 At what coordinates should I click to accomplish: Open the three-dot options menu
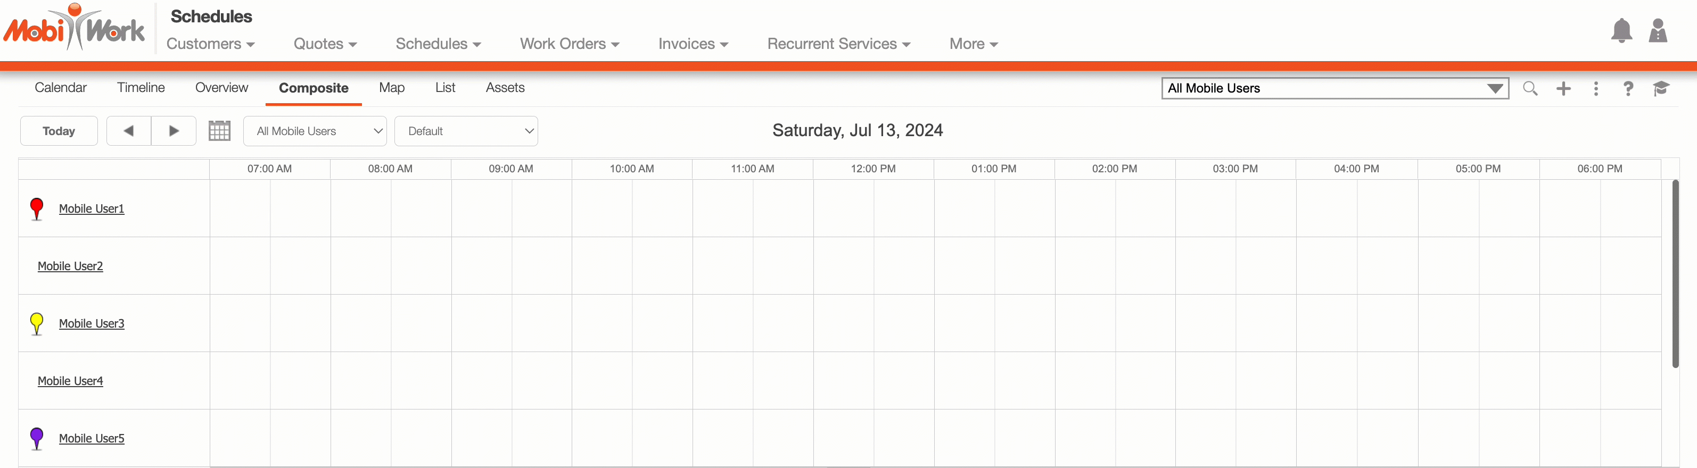(x=1595, y=88)
